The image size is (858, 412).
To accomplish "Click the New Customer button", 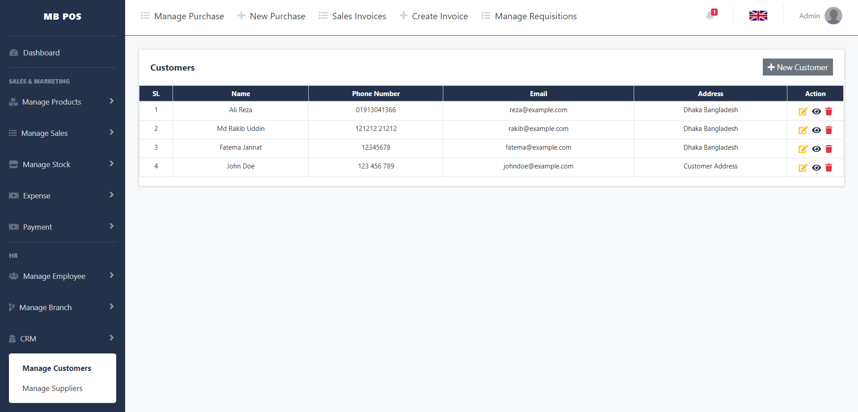I will coord(797,67).
